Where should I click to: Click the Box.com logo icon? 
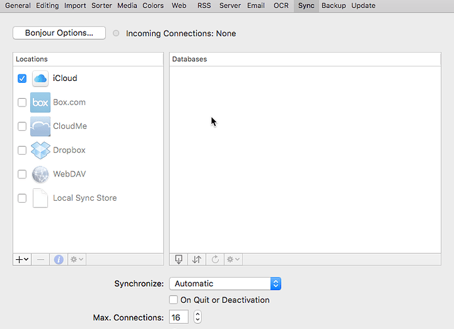tap(40, 103)
